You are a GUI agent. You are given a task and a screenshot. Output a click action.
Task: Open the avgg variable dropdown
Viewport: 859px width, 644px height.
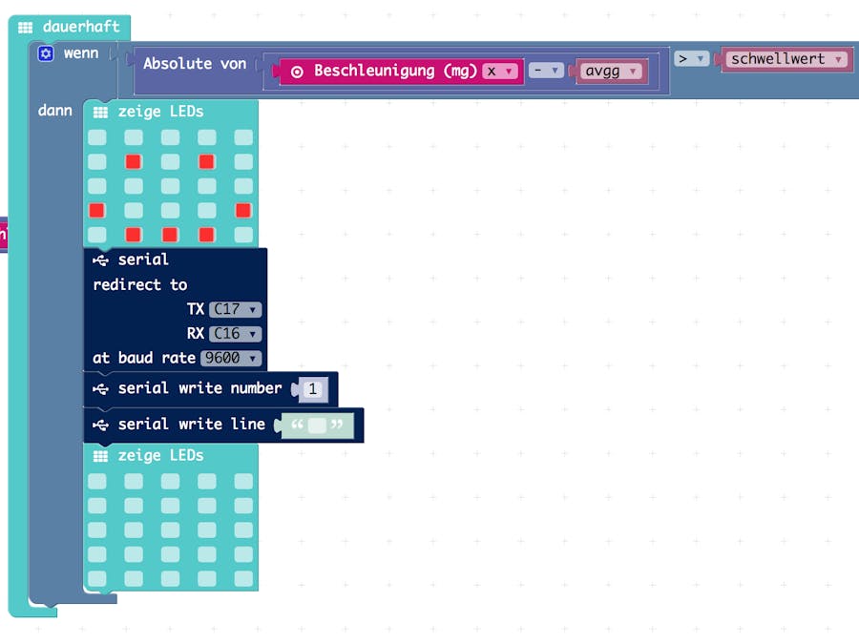coord(611,72)
